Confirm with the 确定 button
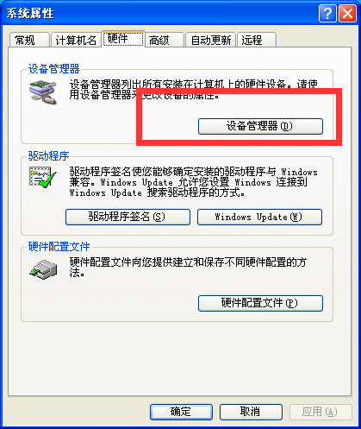The height and width of the screenshot is (429, 361). (181, 412)
